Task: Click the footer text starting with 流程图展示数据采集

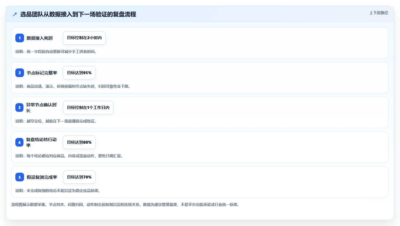Action: (x=125, y=205)
